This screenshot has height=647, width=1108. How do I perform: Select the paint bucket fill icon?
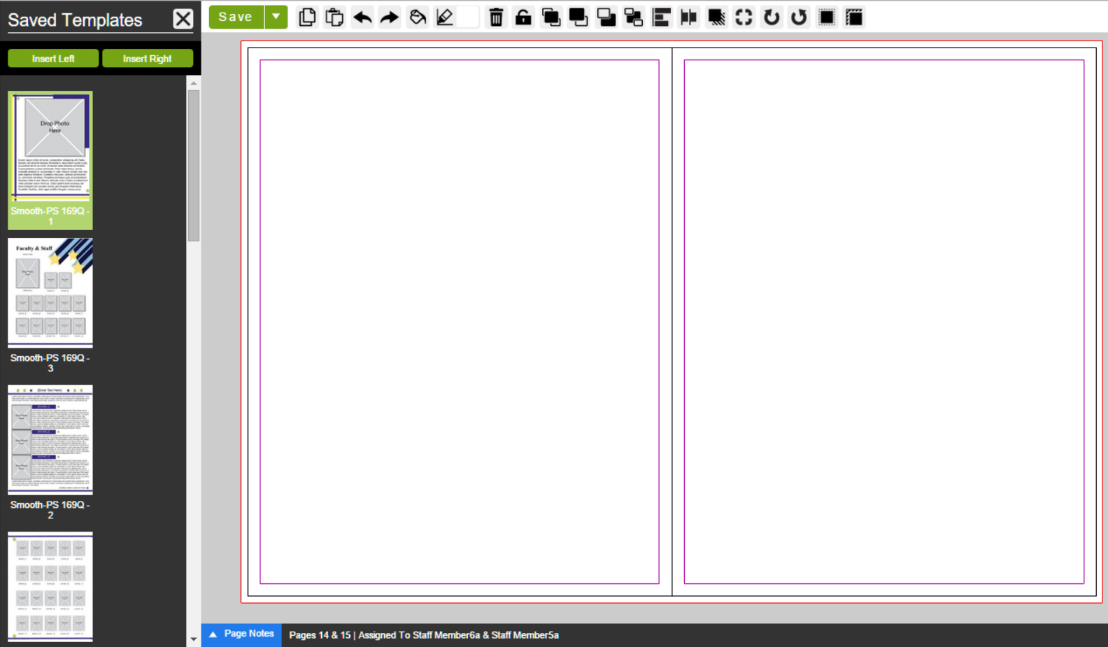[x=418, y=17]
